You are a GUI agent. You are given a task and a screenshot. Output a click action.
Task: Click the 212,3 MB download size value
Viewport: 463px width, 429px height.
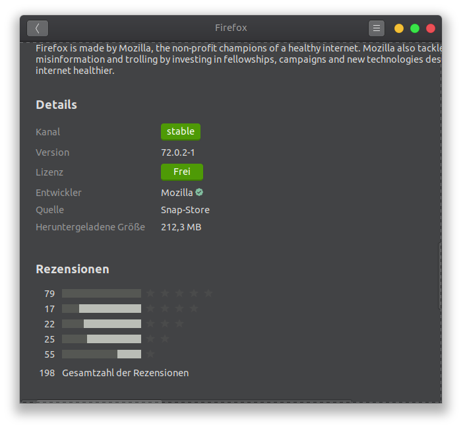click(181, 227)
